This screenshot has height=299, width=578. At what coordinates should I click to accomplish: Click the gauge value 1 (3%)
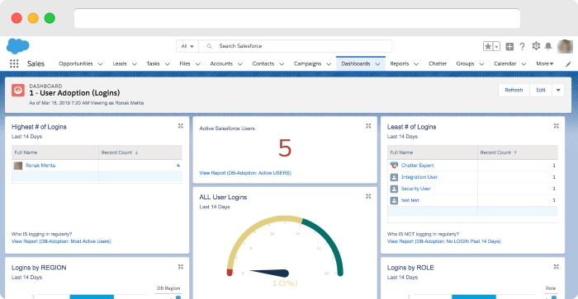pos(285,283)
